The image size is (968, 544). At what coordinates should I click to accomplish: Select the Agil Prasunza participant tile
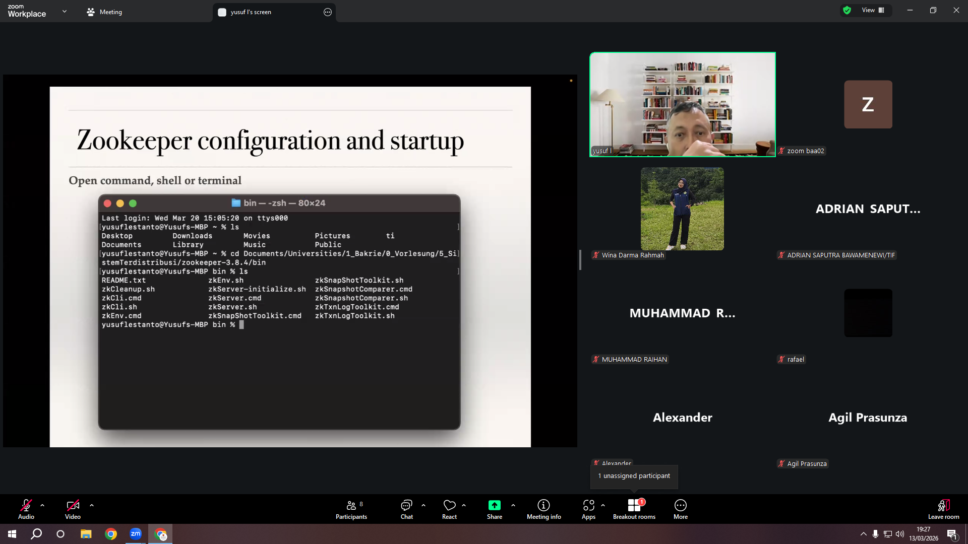[x=868, y=418]
